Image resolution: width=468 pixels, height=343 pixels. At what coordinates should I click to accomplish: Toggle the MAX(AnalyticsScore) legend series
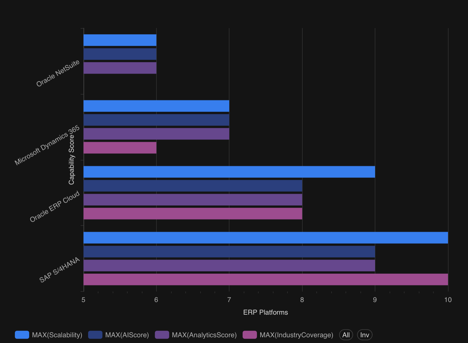point(204,335)
